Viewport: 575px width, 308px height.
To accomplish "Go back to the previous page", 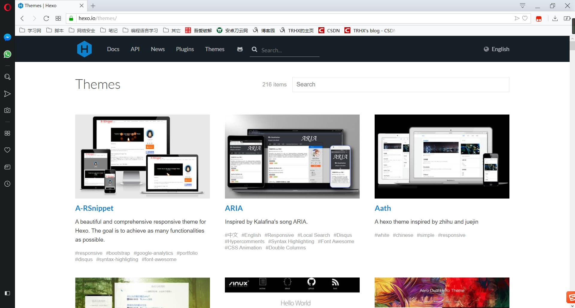I will tap(22, 18).
